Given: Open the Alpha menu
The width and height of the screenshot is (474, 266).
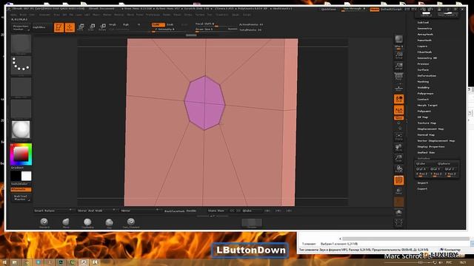Looking at the screenshot, I should pos(13,15).
